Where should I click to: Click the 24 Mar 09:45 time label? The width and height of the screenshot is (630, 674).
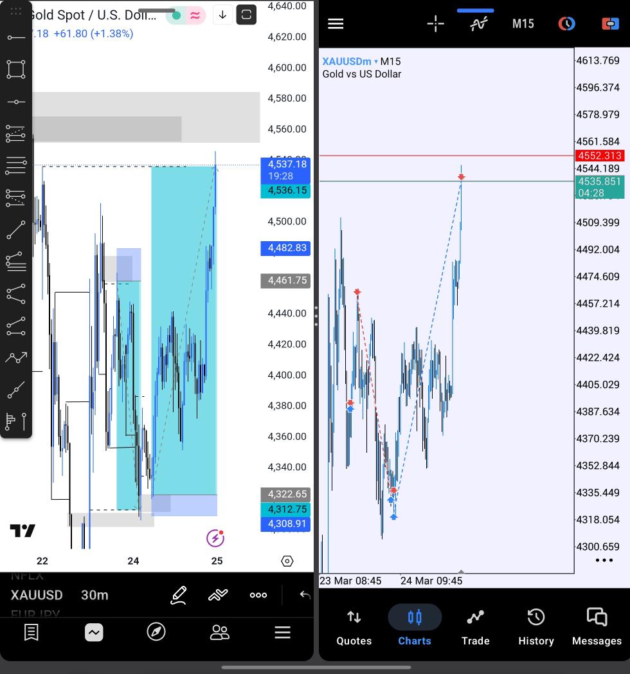click(x=431, y=581)
